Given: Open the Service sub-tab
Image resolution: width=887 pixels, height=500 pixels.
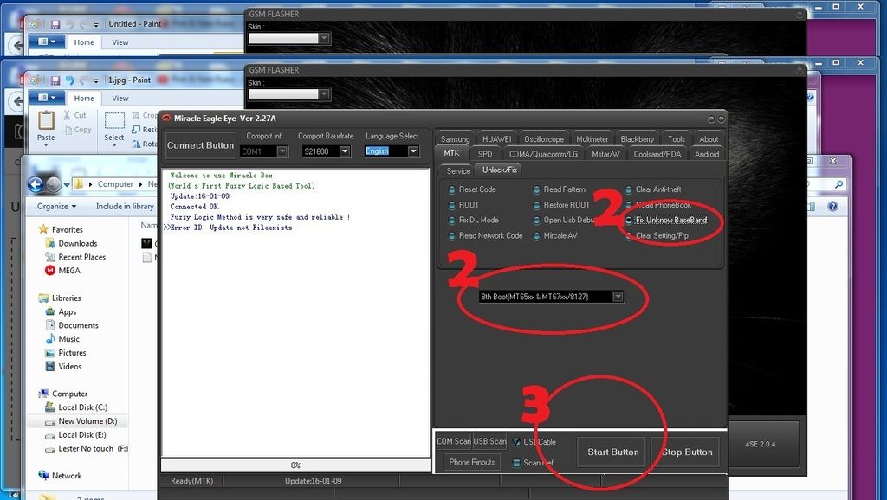Looking at the screenshot, I should [457, 170].
